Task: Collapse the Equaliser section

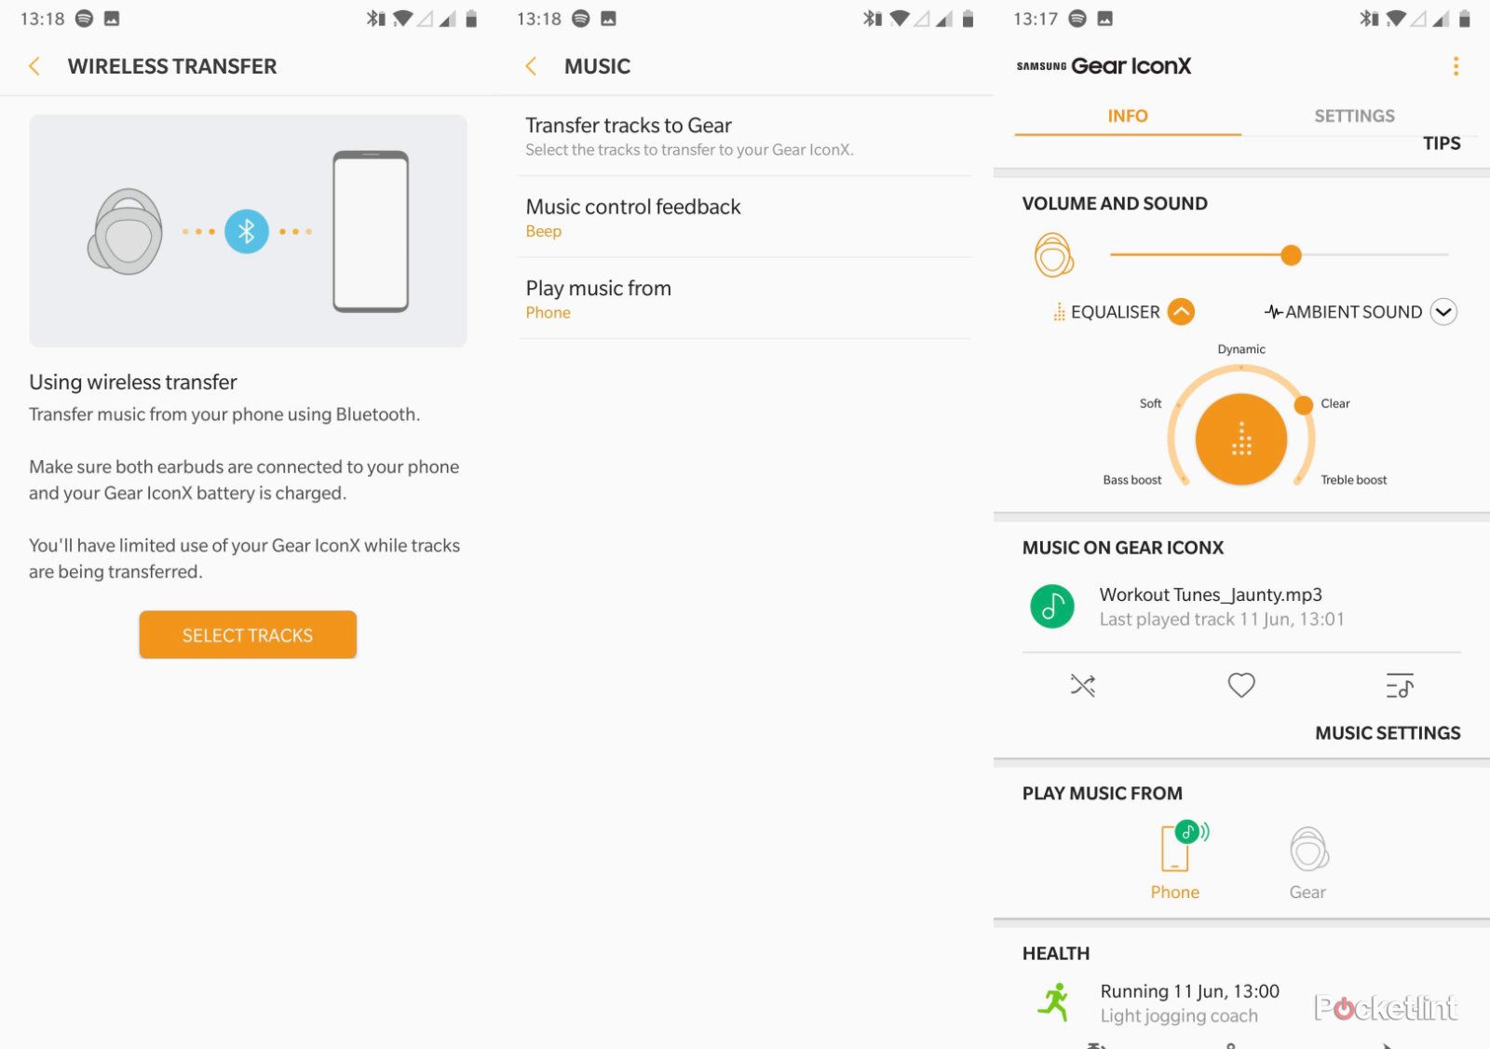Action: tap(1181, 312)
